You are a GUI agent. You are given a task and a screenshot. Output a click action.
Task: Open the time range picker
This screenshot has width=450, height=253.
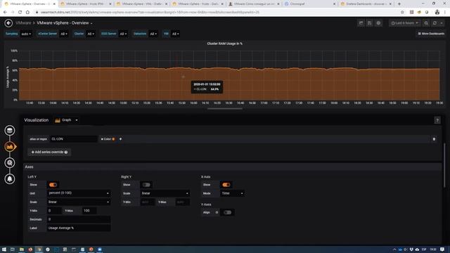tap(405, 23)
